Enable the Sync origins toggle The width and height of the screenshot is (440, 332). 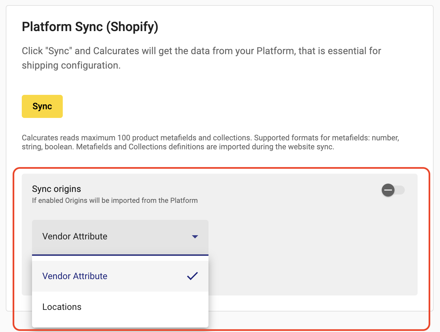click(x=393, y=190)
